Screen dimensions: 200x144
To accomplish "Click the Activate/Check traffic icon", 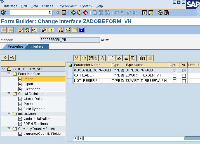I will [x=27, y=30].
